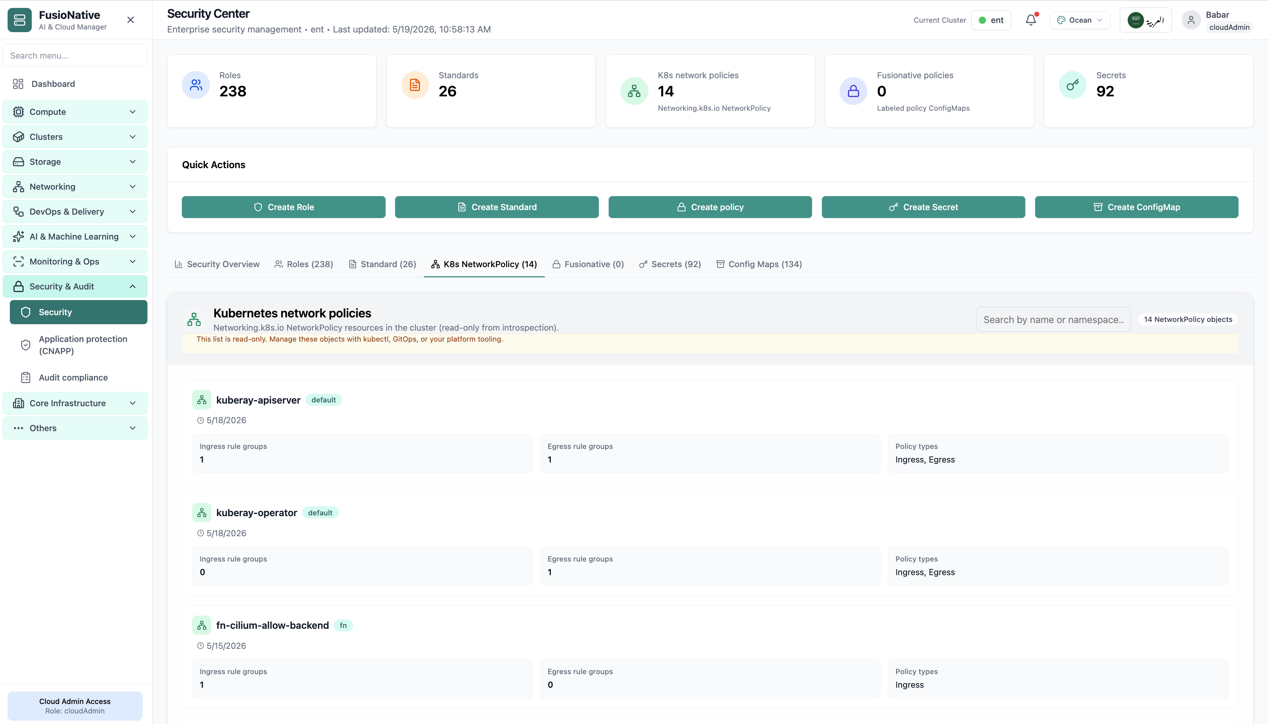Open the Ocean theme dropdown
The height and width of the screenshot is (724, 1268).
1080,20
